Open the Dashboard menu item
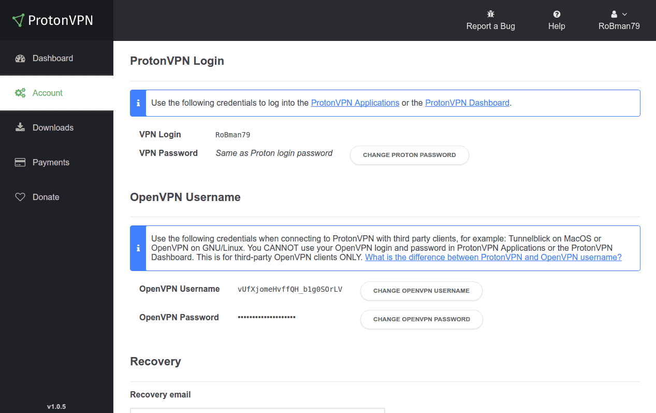The image size is (656, 413). click(56, 59)
